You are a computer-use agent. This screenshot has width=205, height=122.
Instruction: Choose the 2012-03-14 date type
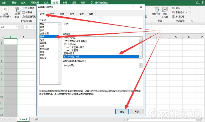101,44
